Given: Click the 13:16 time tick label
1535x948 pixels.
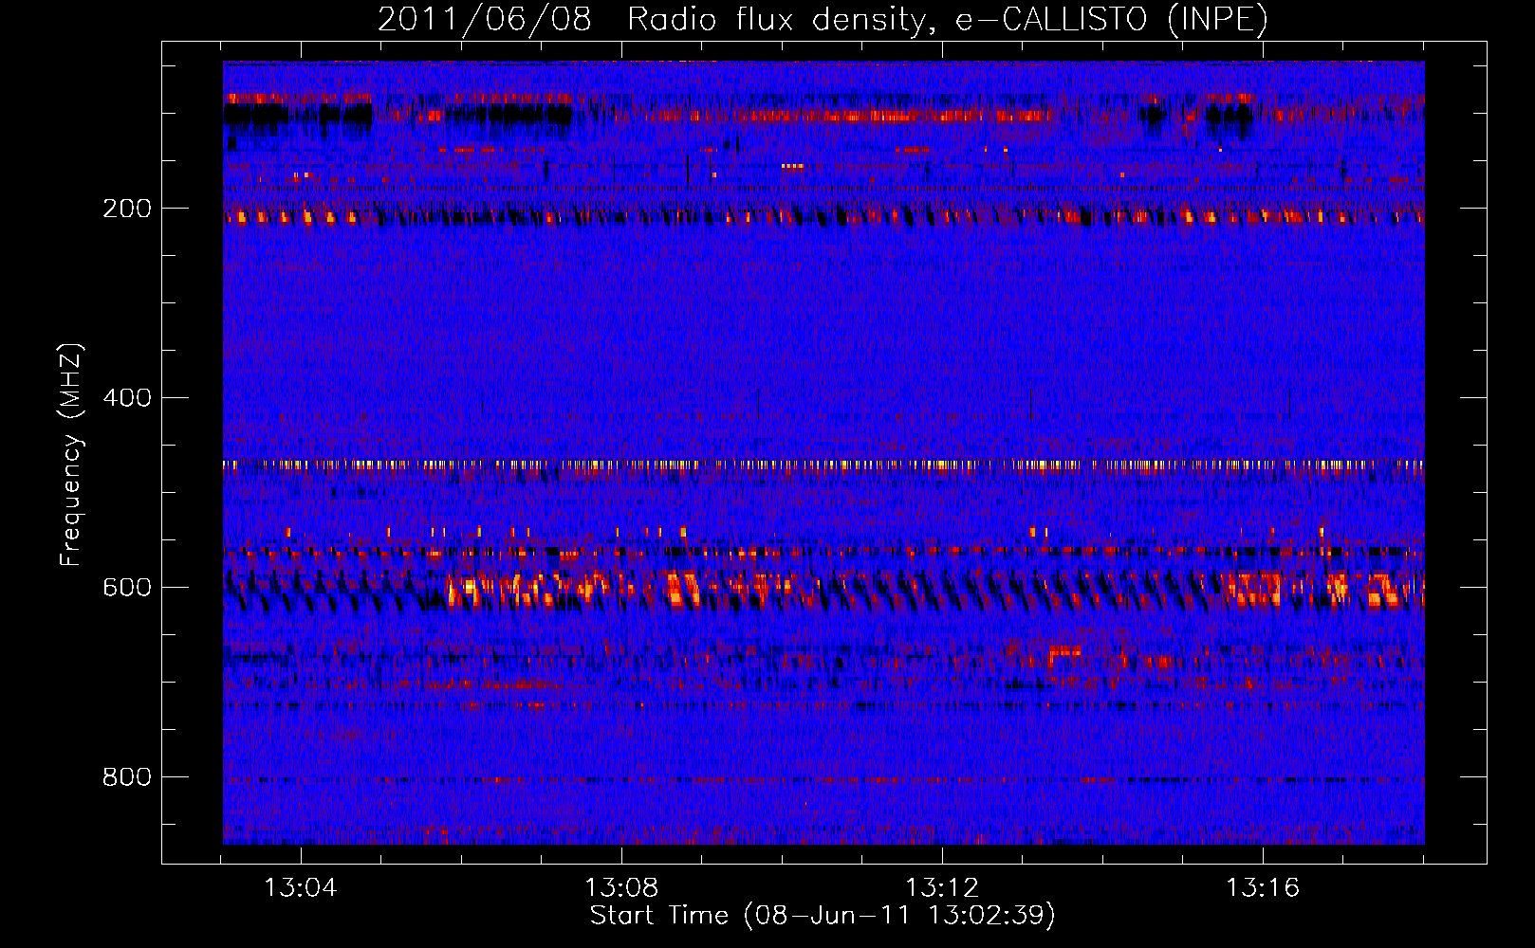Looking at the screenshot, I should point(1263,887).
